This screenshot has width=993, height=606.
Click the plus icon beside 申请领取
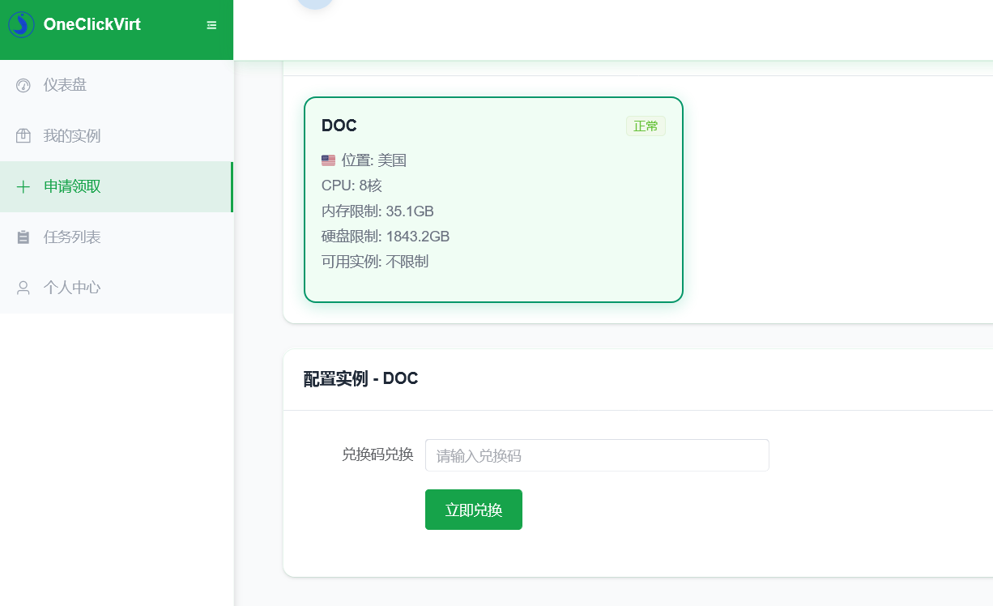23,187
